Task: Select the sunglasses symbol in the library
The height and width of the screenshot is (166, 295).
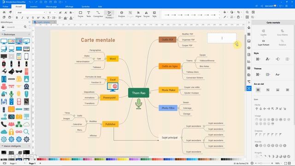Action: (19, 71)
